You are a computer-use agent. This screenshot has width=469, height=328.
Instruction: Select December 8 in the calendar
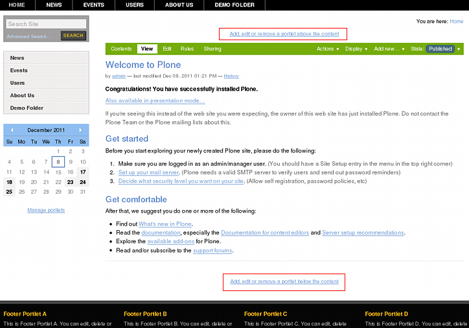coord(58,162)
